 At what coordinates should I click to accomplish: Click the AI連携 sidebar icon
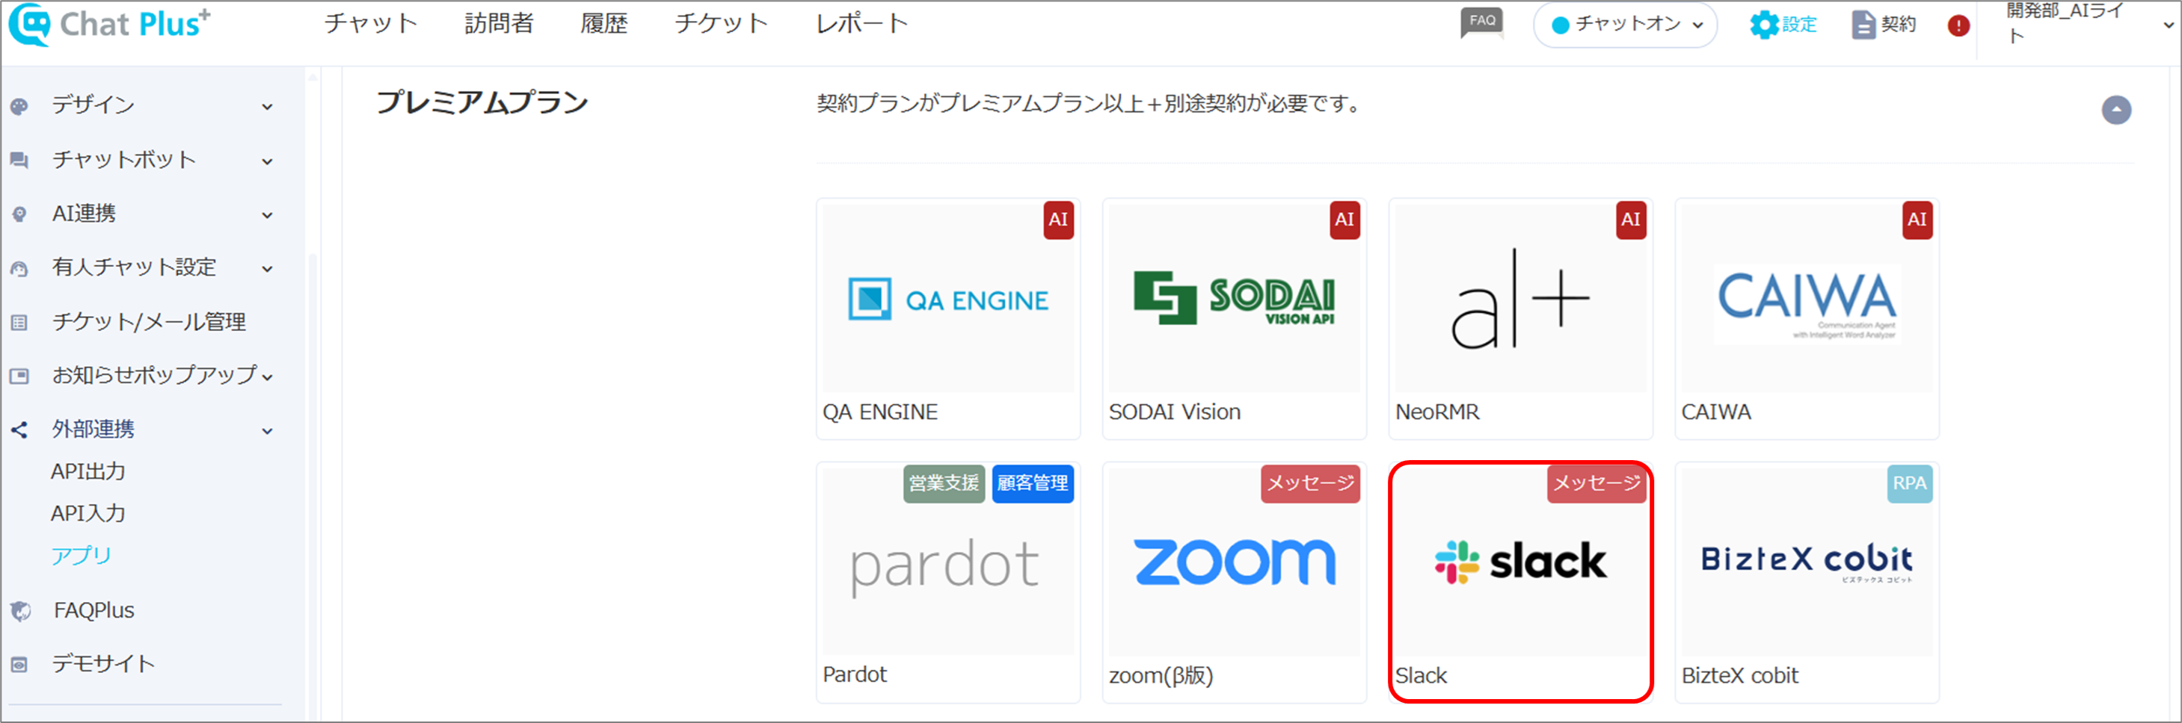click(x=19, y=214)
